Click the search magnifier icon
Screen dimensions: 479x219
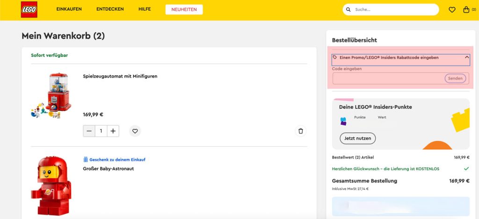pyautogui.click(x=348, y=10)
